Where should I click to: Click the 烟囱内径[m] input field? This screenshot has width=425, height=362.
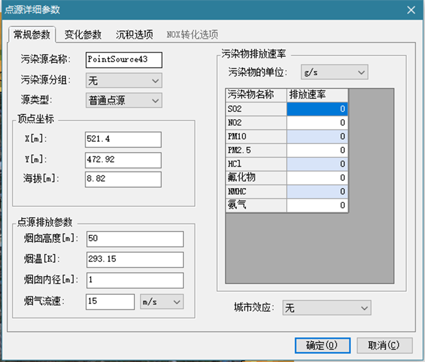click(134, 280)
